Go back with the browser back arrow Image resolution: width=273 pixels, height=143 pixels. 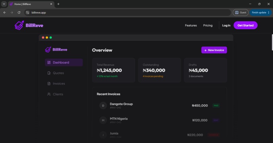click(5, 12)
